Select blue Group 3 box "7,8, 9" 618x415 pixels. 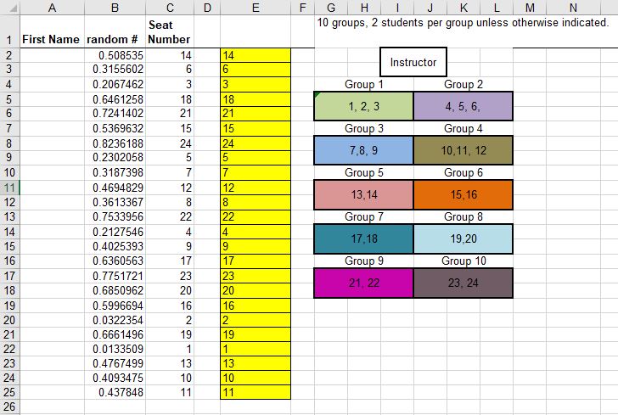363,149
